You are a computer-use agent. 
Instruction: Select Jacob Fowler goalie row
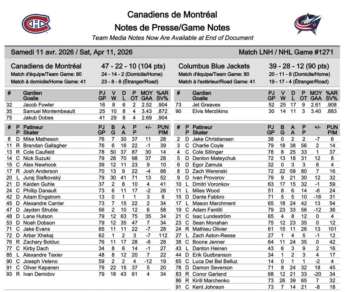pos(88,105)
